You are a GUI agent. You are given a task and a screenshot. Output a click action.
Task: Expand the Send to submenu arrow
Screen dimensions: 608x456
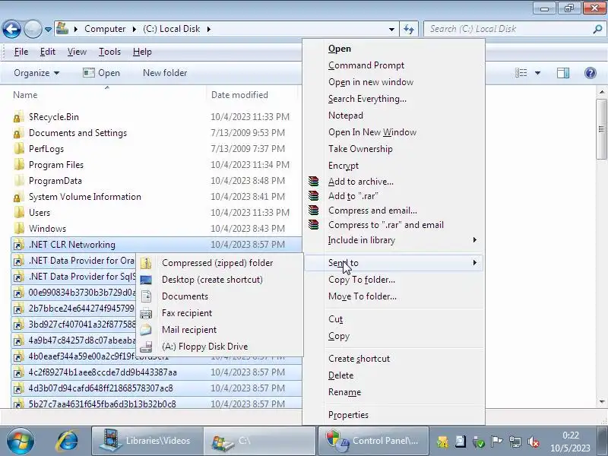(x=474, y=263)
